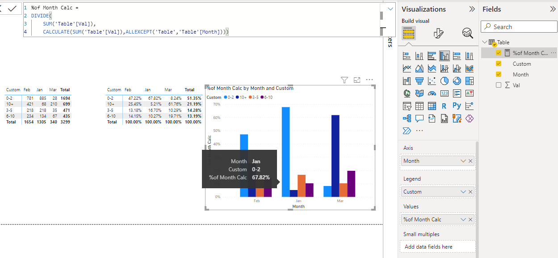Image resolution: width=558 pixels, height=258 pixels.
Task: Collapse the Fields pane arrows
Action: (552, 9)
